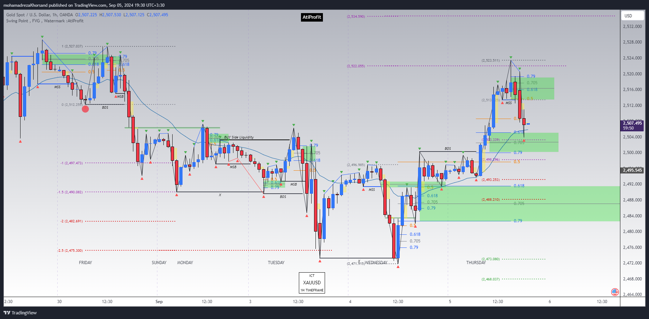
Task: Click the MONDAY session label
Action: click(185, 263)
